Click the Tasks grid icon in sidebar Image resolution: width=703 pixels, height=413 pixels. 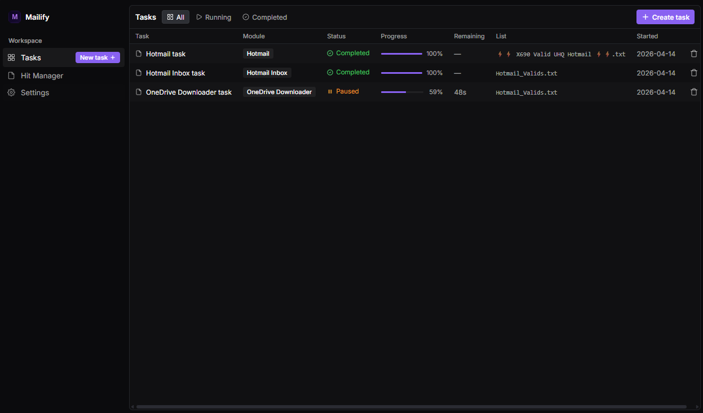pyautogui.click(x=11, y=57)
